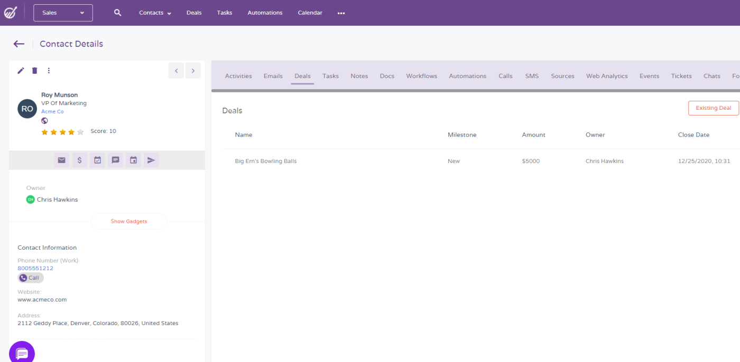Click the Existing Deal button

[713, 108]
